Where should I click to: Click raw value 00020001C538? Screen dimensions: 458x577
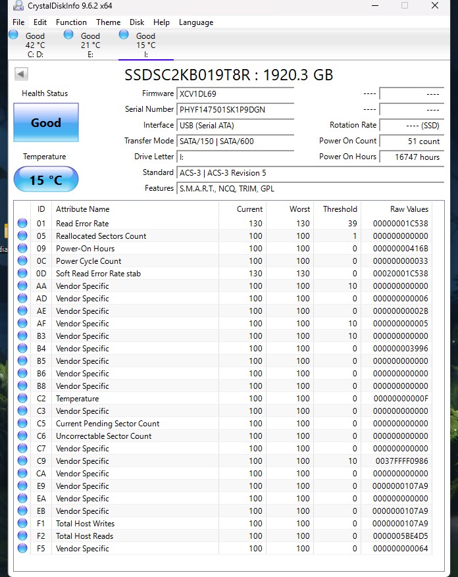point(401,273)
